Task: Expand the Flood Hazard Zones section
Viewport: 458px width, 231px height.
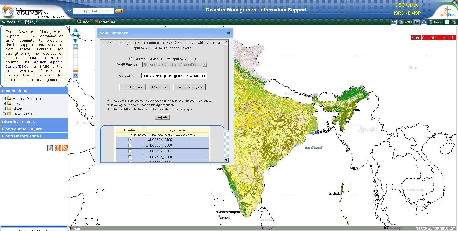Action: coord(34,136)
